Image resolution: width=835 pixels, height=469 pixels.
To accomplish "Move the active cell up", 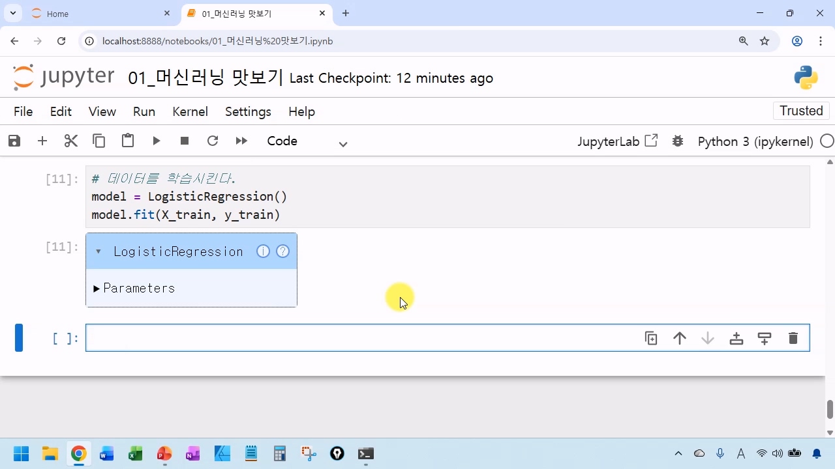I will (680, 338).
